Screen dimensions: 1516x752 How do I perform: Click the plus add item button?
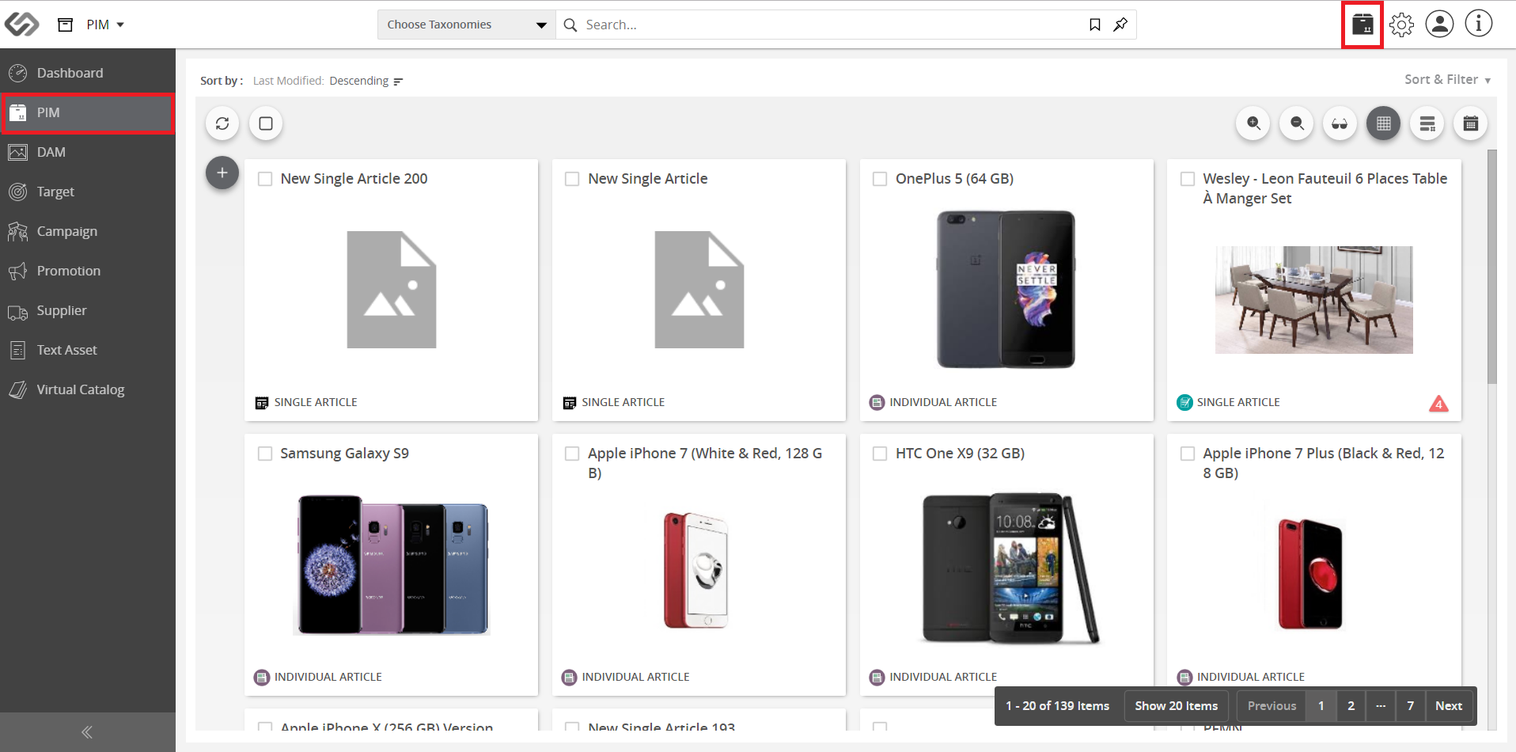(222, 173)
